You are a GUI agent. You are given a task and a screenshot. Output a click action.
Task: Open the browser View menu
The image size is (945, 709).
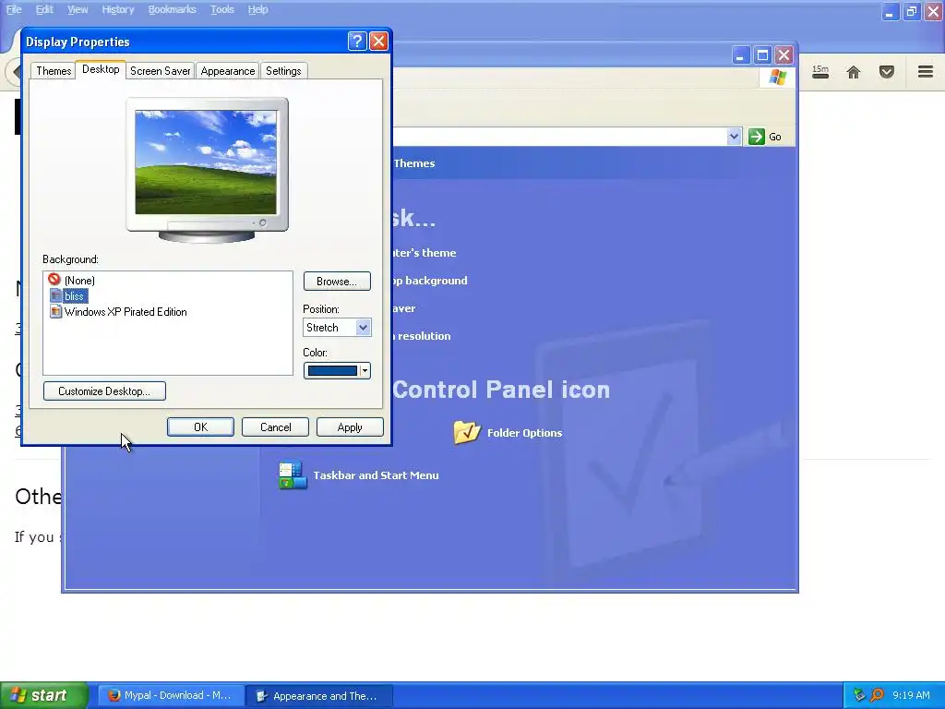[x=78, y=9]
